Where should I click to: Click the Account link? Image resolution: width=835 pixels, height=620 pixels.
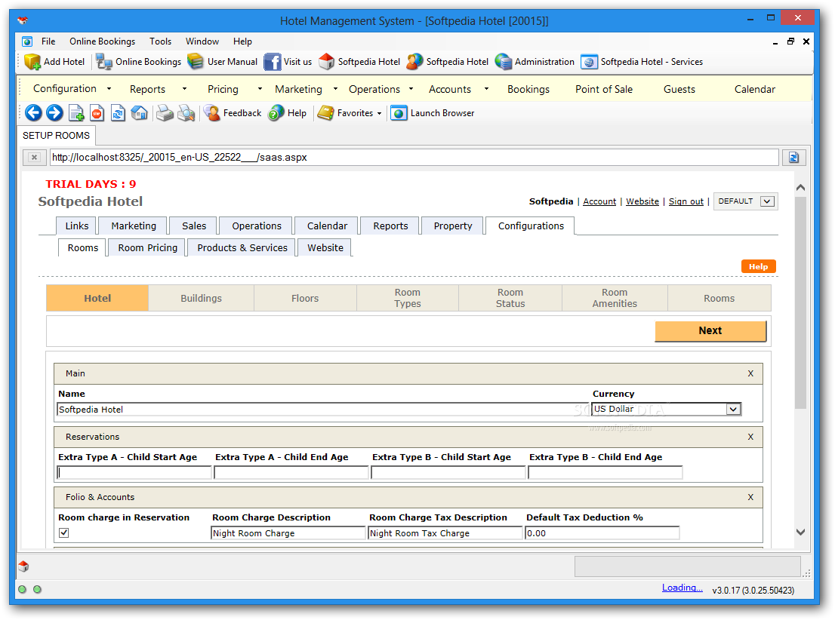click(599, 201)
